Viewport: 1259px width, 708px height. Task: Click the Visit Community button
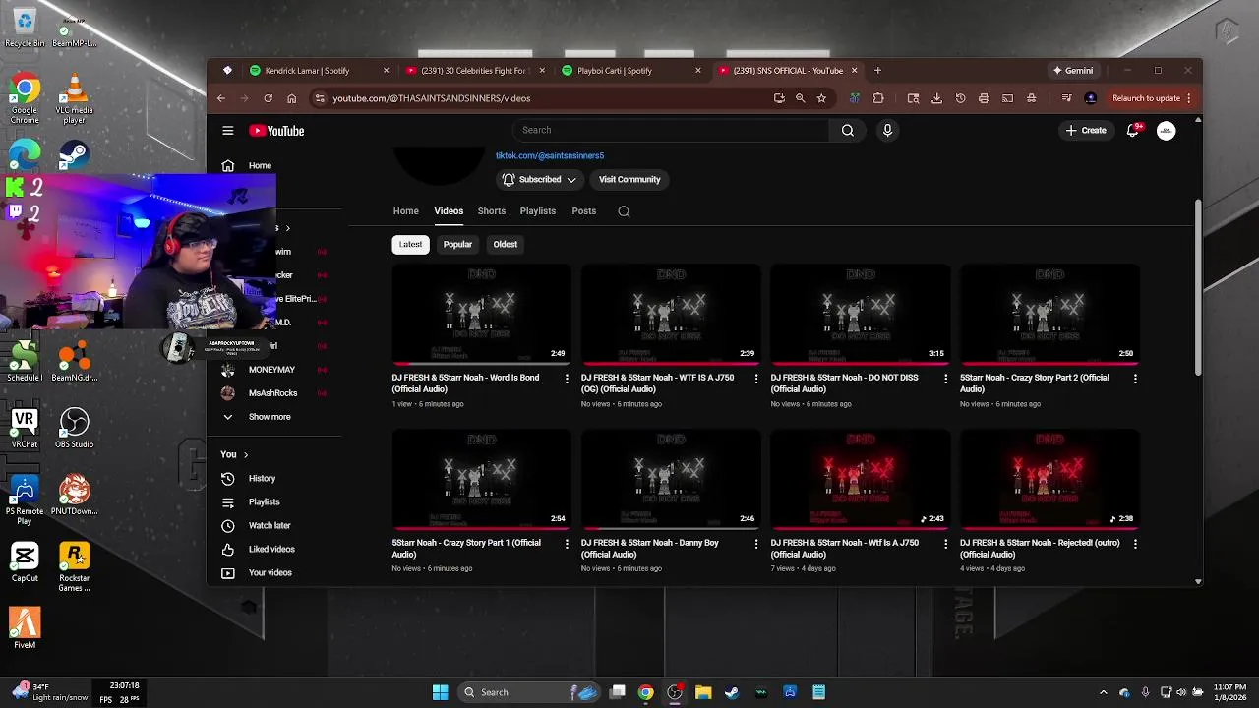point(629,180)
